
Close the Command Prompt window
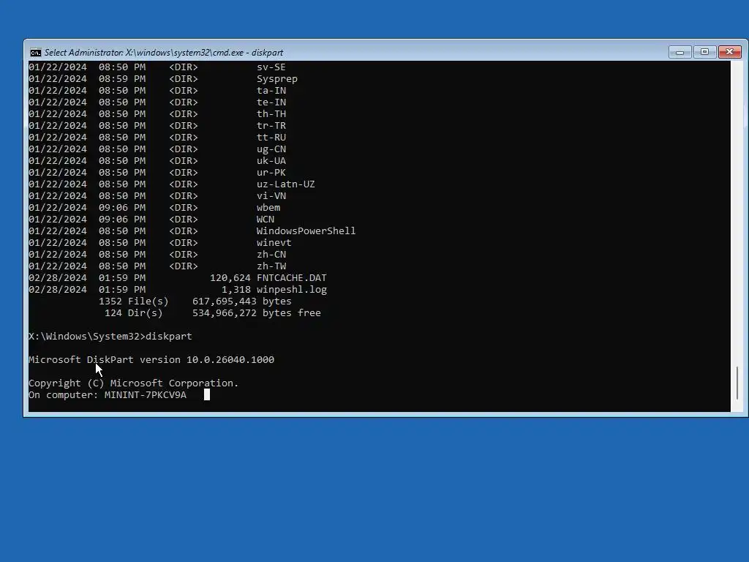[x=729, y=52]
